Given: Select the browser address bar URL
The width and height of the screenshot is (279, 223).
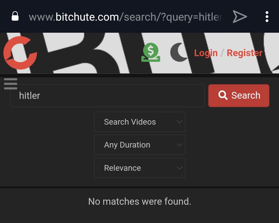Looking at the screenshot, I should tap(125, 17).
